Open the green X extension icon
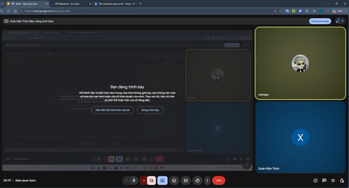349x188 pixels. [x=294, y=11]
